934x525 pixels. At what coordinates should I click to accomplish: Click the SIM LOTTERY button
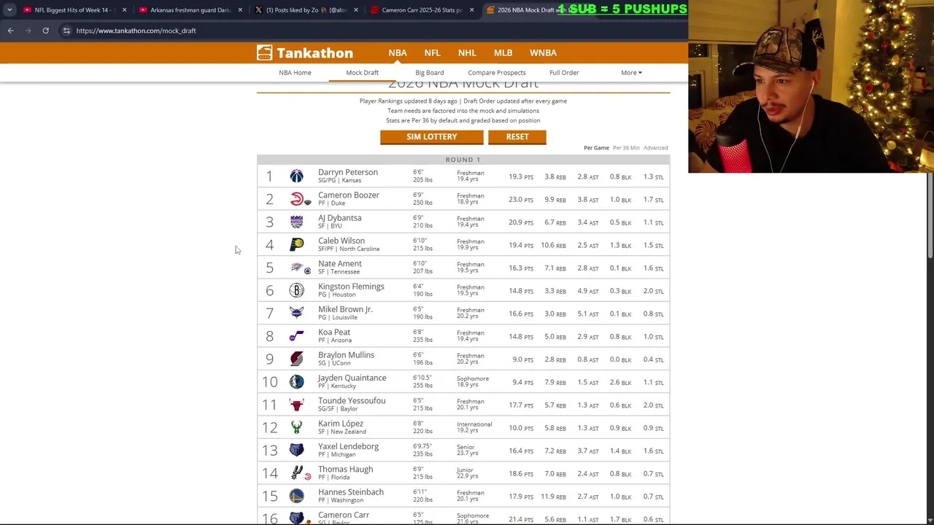pos(431,137)
